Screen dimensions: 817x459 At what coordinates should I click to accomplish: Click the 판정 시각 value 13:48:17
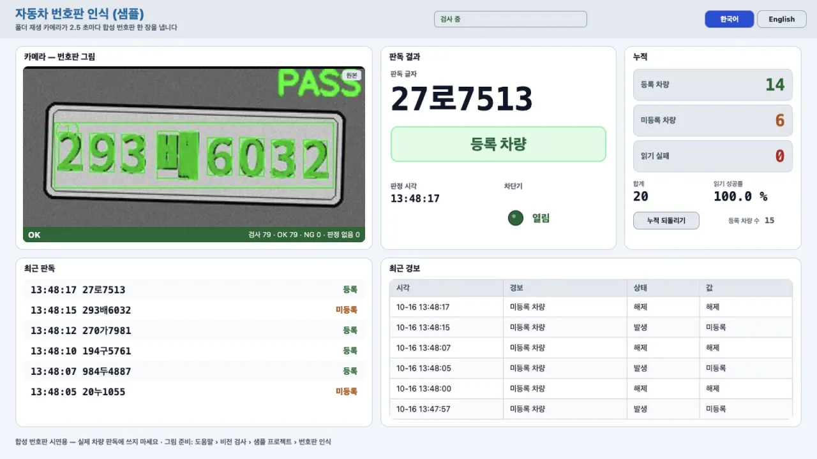(415, 198)
